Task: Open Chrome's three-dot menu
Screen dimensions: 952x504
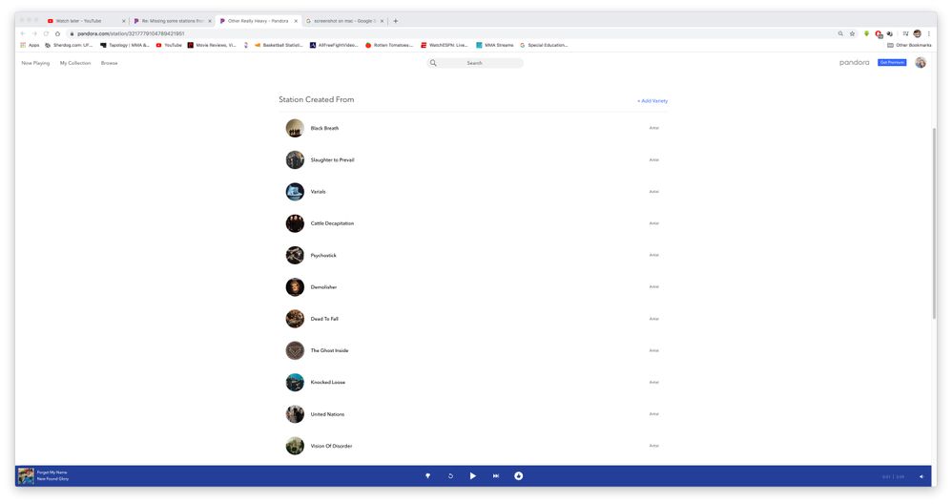Action: 929,33
